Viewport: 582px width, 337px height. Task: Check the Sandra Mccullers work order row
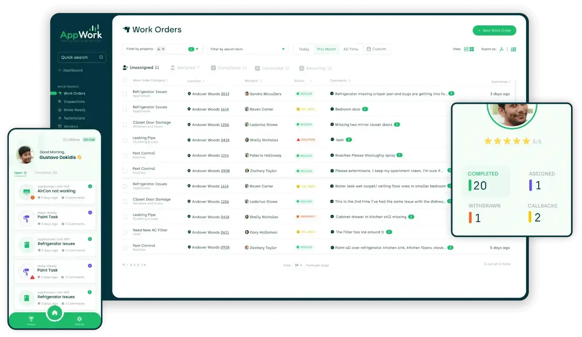125,94
